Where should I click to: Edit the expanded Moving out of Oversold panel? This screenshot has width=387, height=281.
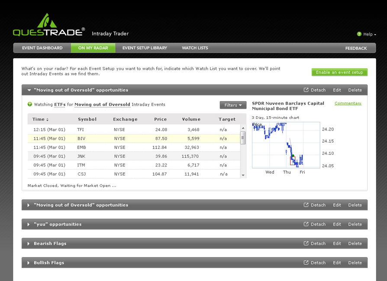[337, 90]
